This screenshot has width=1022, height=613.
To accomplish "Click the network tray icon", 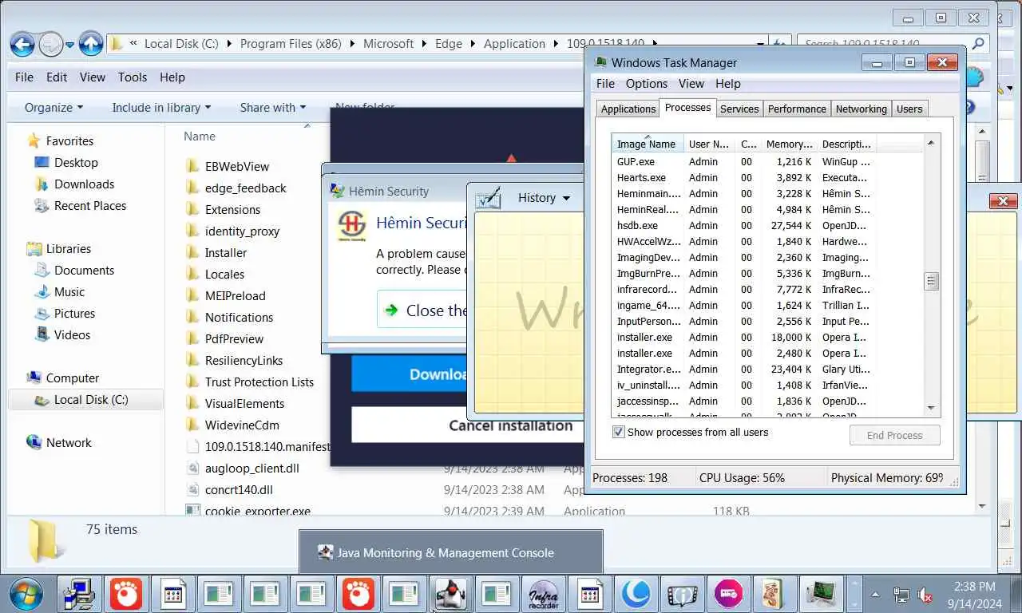I will tap(901, 595).
